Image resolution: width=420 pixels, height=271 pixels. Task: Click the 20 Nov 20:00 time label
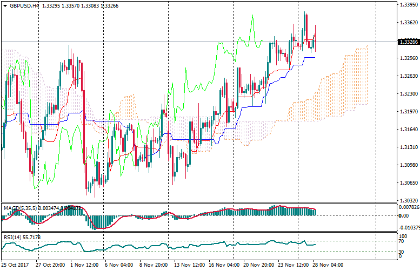click(258, 266)
